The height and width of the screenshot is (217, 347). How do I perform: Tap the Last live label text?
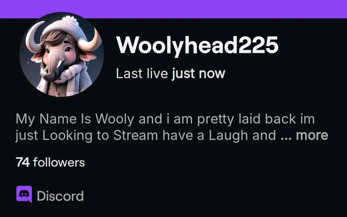point(142,74)
